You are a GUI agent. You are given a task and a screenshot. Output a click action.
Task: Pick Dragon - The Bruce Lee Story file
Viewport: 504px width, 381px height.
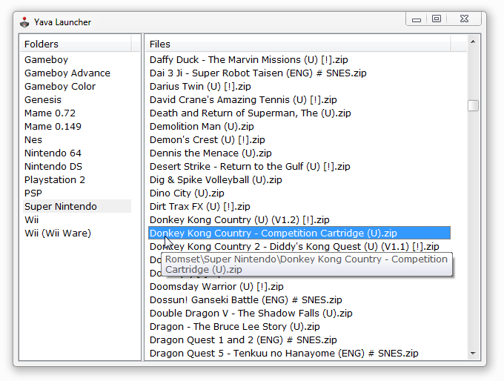coord(235,327)
